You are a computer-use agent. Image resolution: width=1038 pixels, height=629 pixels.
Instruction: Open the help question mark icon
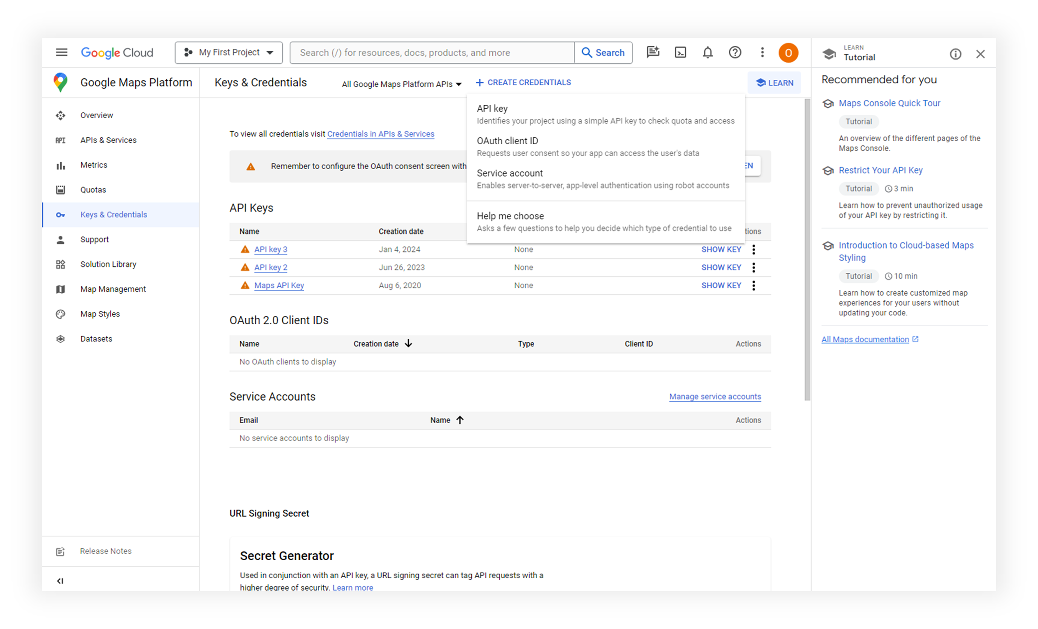click(735, 52)
